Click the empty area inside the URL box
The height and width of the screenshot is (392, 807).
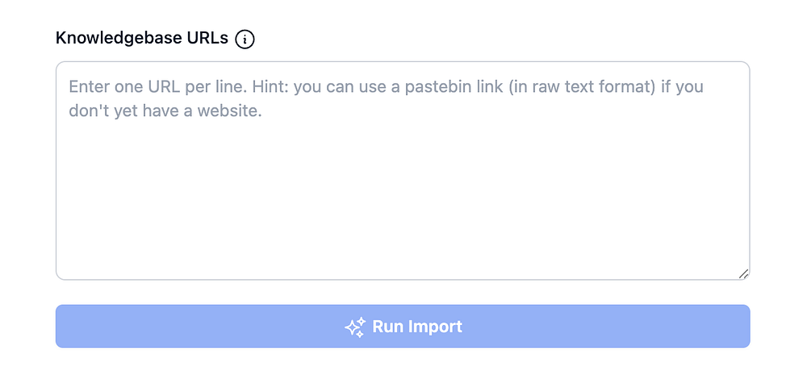point(402,202)
